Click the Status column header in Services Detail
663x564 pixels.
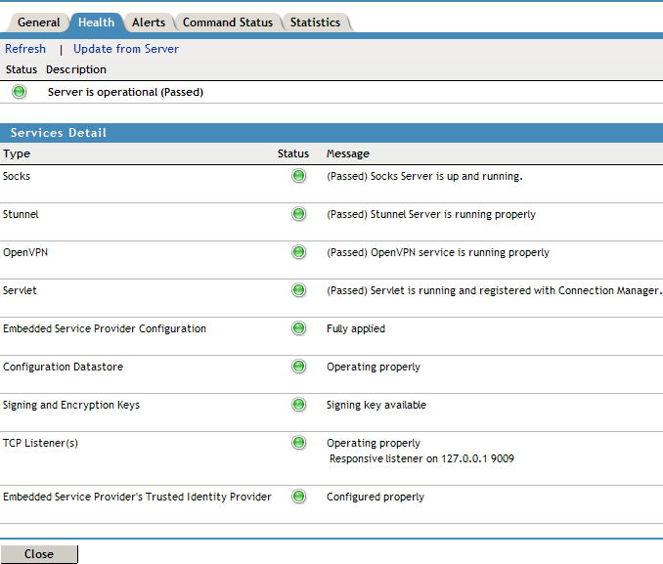pos(293,153)
